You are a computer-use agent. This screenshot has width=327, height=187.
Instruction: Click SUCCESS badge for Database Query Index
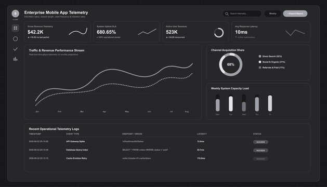260,150
